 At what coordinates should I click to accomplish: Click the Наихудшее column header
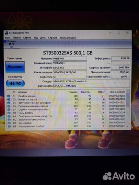(x=86, y=92)
